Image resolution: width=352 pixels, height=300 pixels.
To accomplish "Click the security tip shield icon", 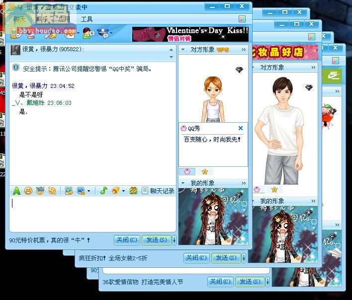I will coord(16,67).
